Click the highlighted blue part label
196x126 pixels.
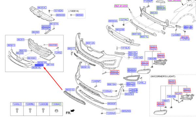(39, 65)
